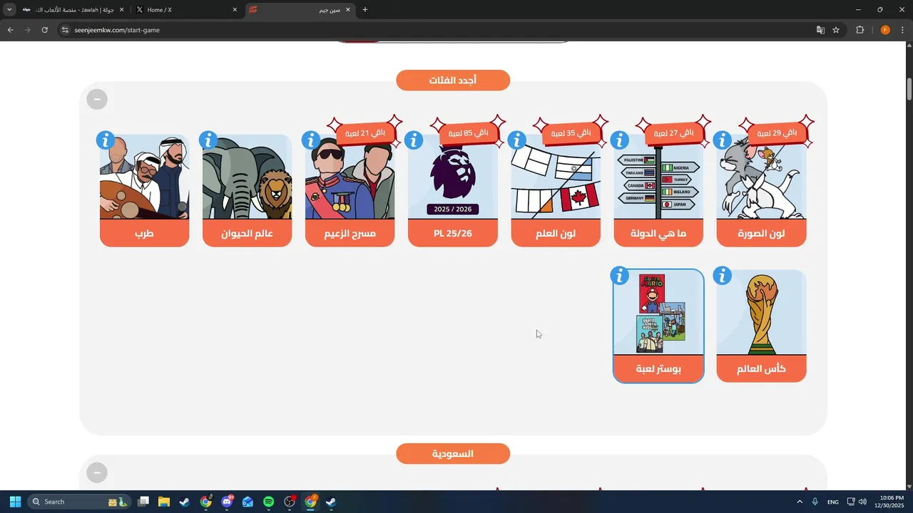This screenshot has height=513, width=913.
Task: Select the PL 25/26 category card
Action: pos(453,191)
